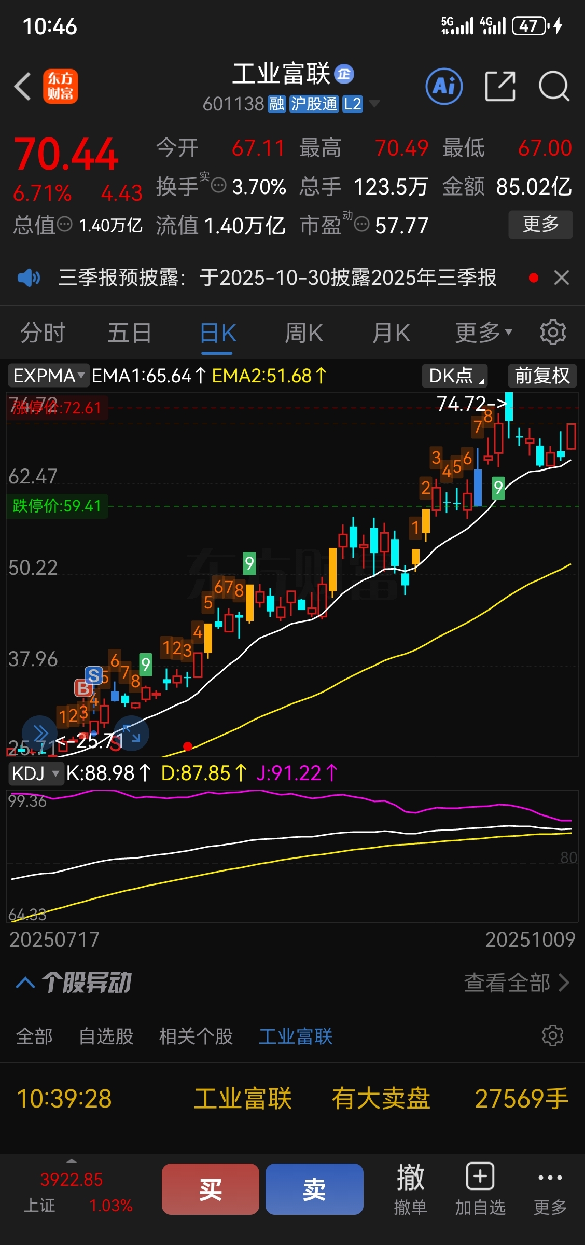Switch to the 周K tab
Viewport: 585px width, 1245px height.
pos(304,333)
